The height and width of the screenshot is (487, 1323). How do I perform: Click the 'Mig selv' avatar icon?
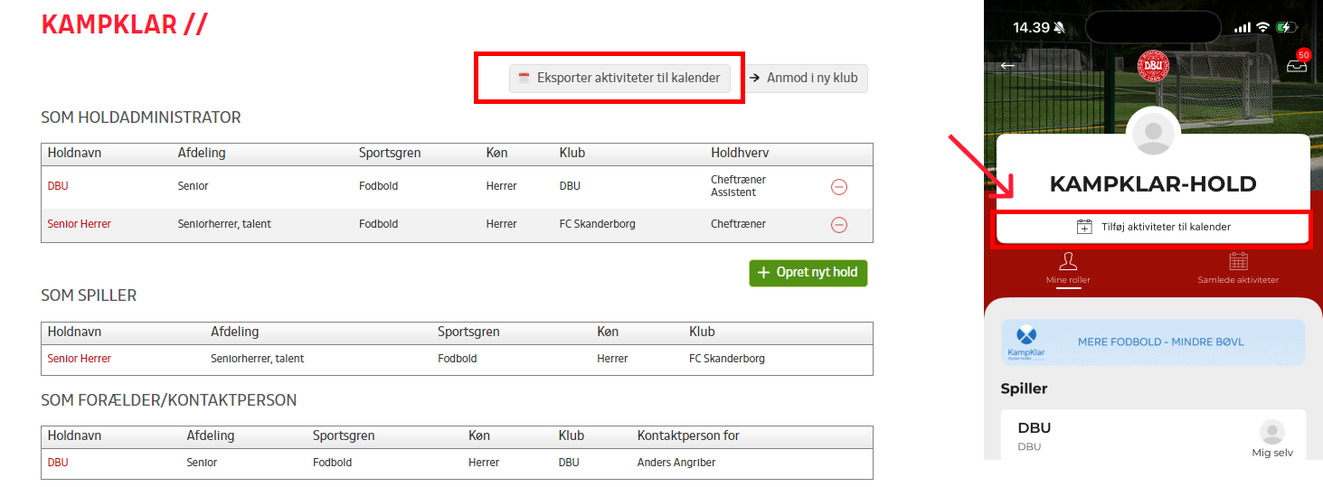tap(1271, 432)
